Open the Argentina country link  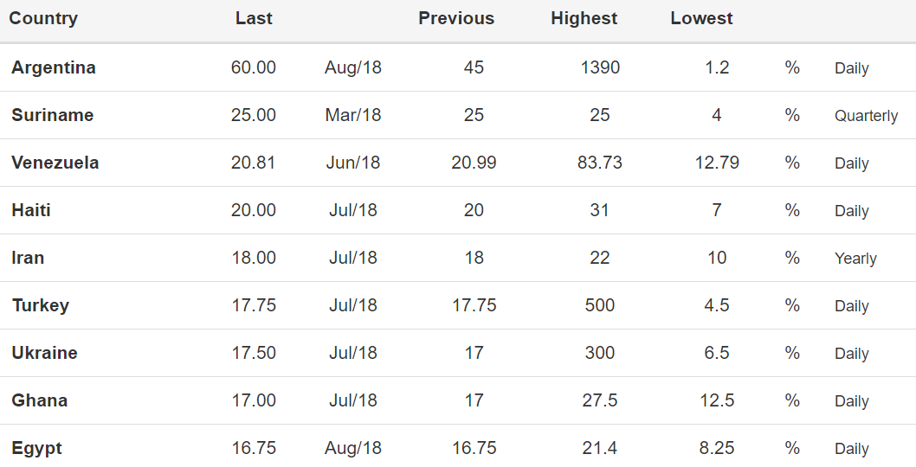point(53,67)
